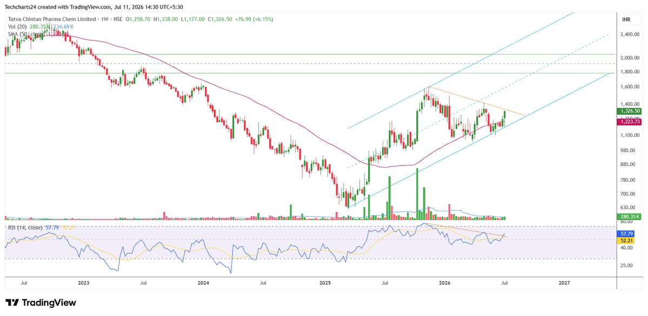Click the close value C1,326.50 in legend

point(219,19)
